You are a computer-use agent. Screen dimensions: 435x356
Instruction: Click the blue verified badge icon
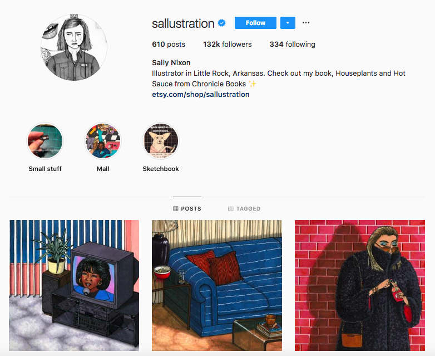(221, 23)
